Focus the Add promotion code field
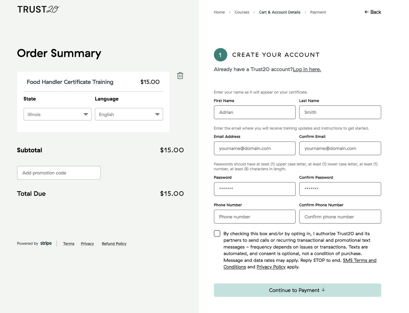This screenshot has width=409, height=313. click(59, 173)
